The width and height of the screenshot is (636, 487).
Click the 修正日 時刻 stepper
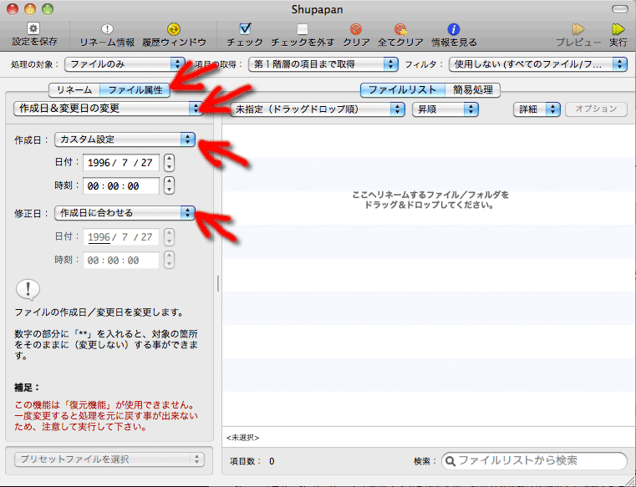coord(169,260)
